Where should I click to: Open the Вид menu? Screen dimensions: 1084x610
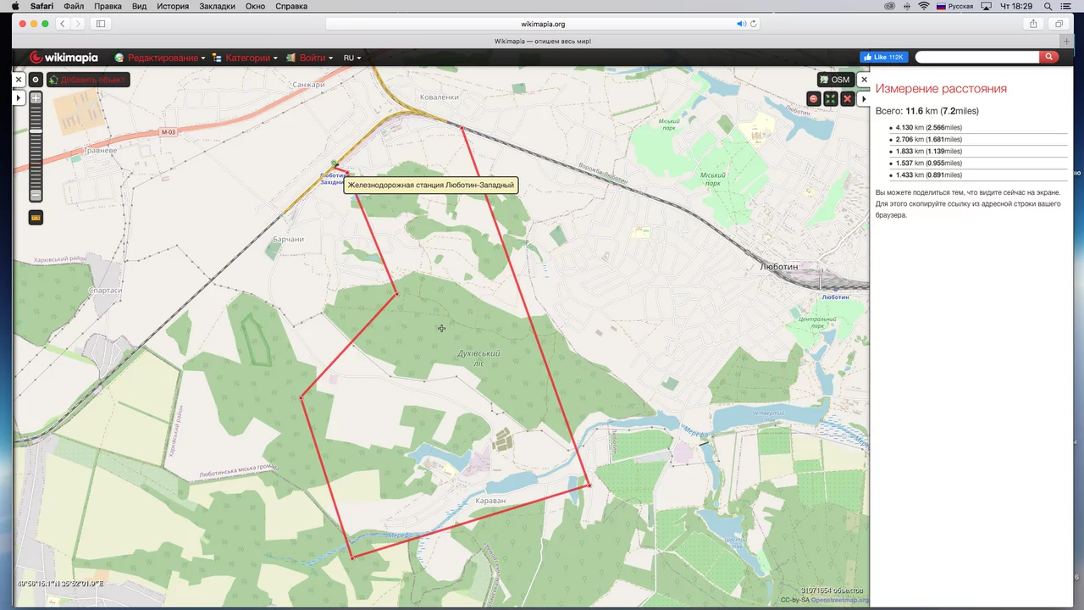point(139,6)
